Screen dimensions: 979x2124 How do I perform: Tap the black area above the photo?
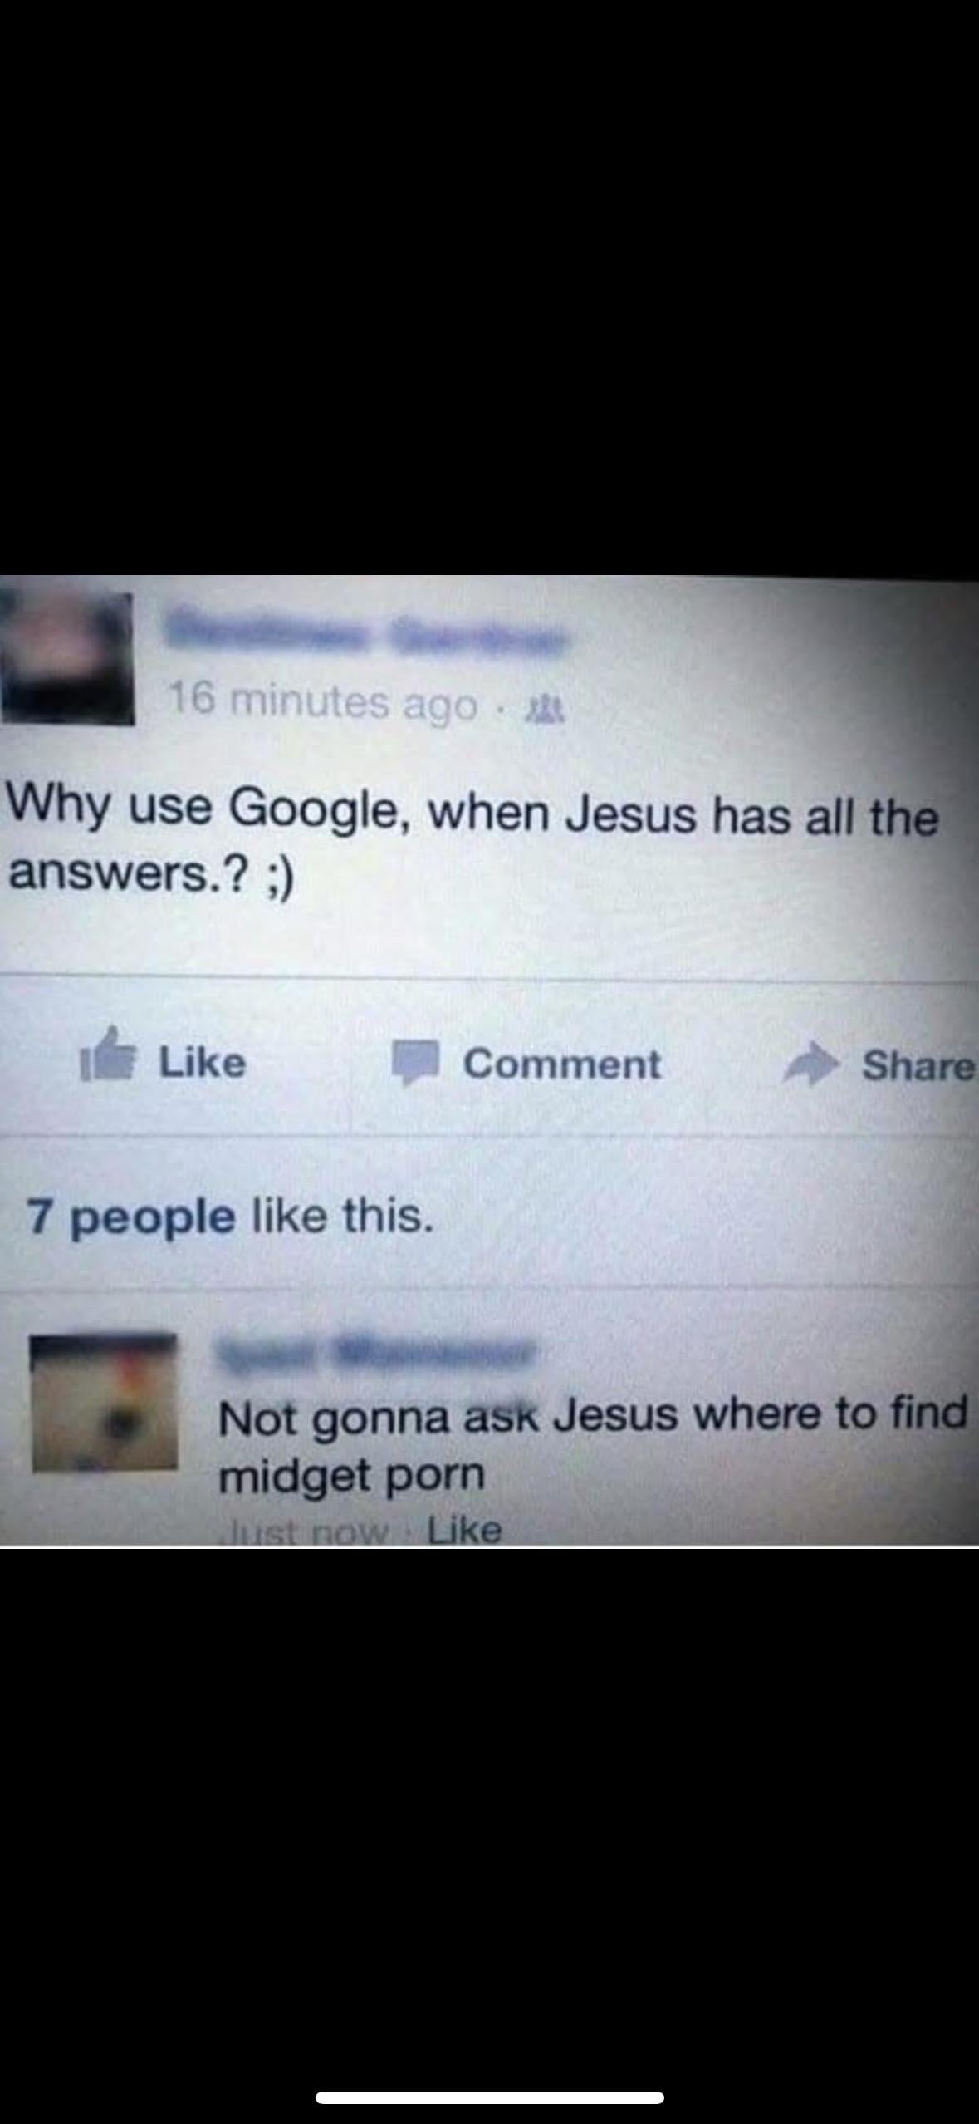489,287
